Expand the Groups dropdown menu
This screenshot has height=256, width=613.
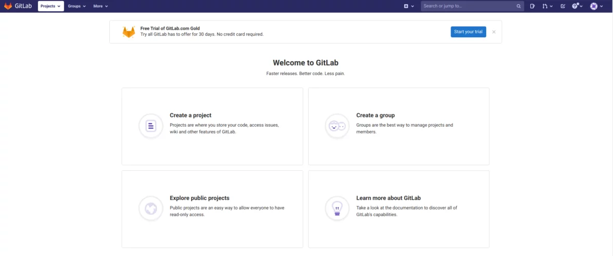click(x=77, y=6)
